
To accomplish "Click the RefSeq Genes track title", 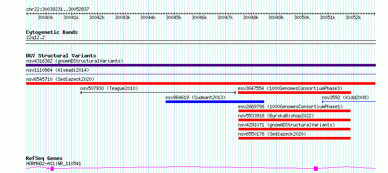I will [44, 159].
